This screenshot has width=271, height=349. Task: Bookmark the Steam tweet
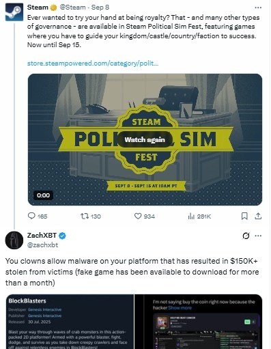click(244, 216)
